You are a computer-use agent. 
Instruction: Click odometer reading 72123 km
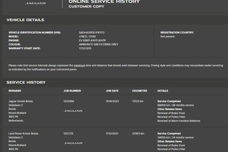pyautogui.click(x=138, y=101)
